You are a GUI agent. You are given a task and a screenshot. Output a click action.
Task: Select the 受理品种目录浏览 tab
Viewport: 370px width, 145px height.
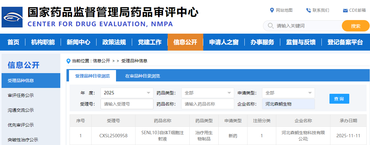click(x=92, y=76)
